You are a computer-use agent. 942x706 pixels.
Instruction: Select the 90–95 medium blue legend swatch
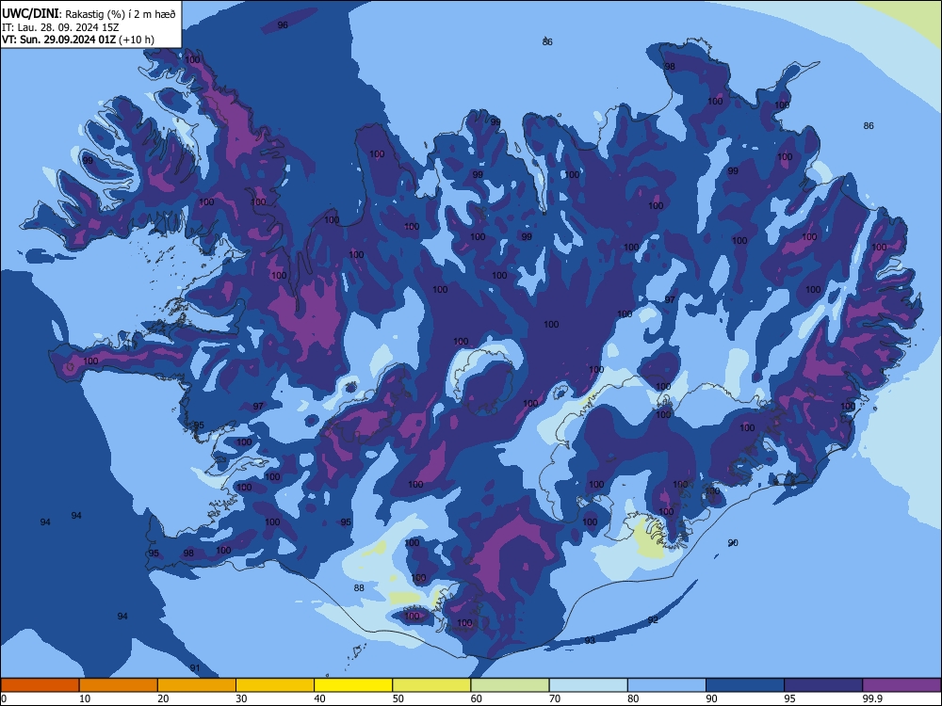pyautogui.click(x=745, y=685)
